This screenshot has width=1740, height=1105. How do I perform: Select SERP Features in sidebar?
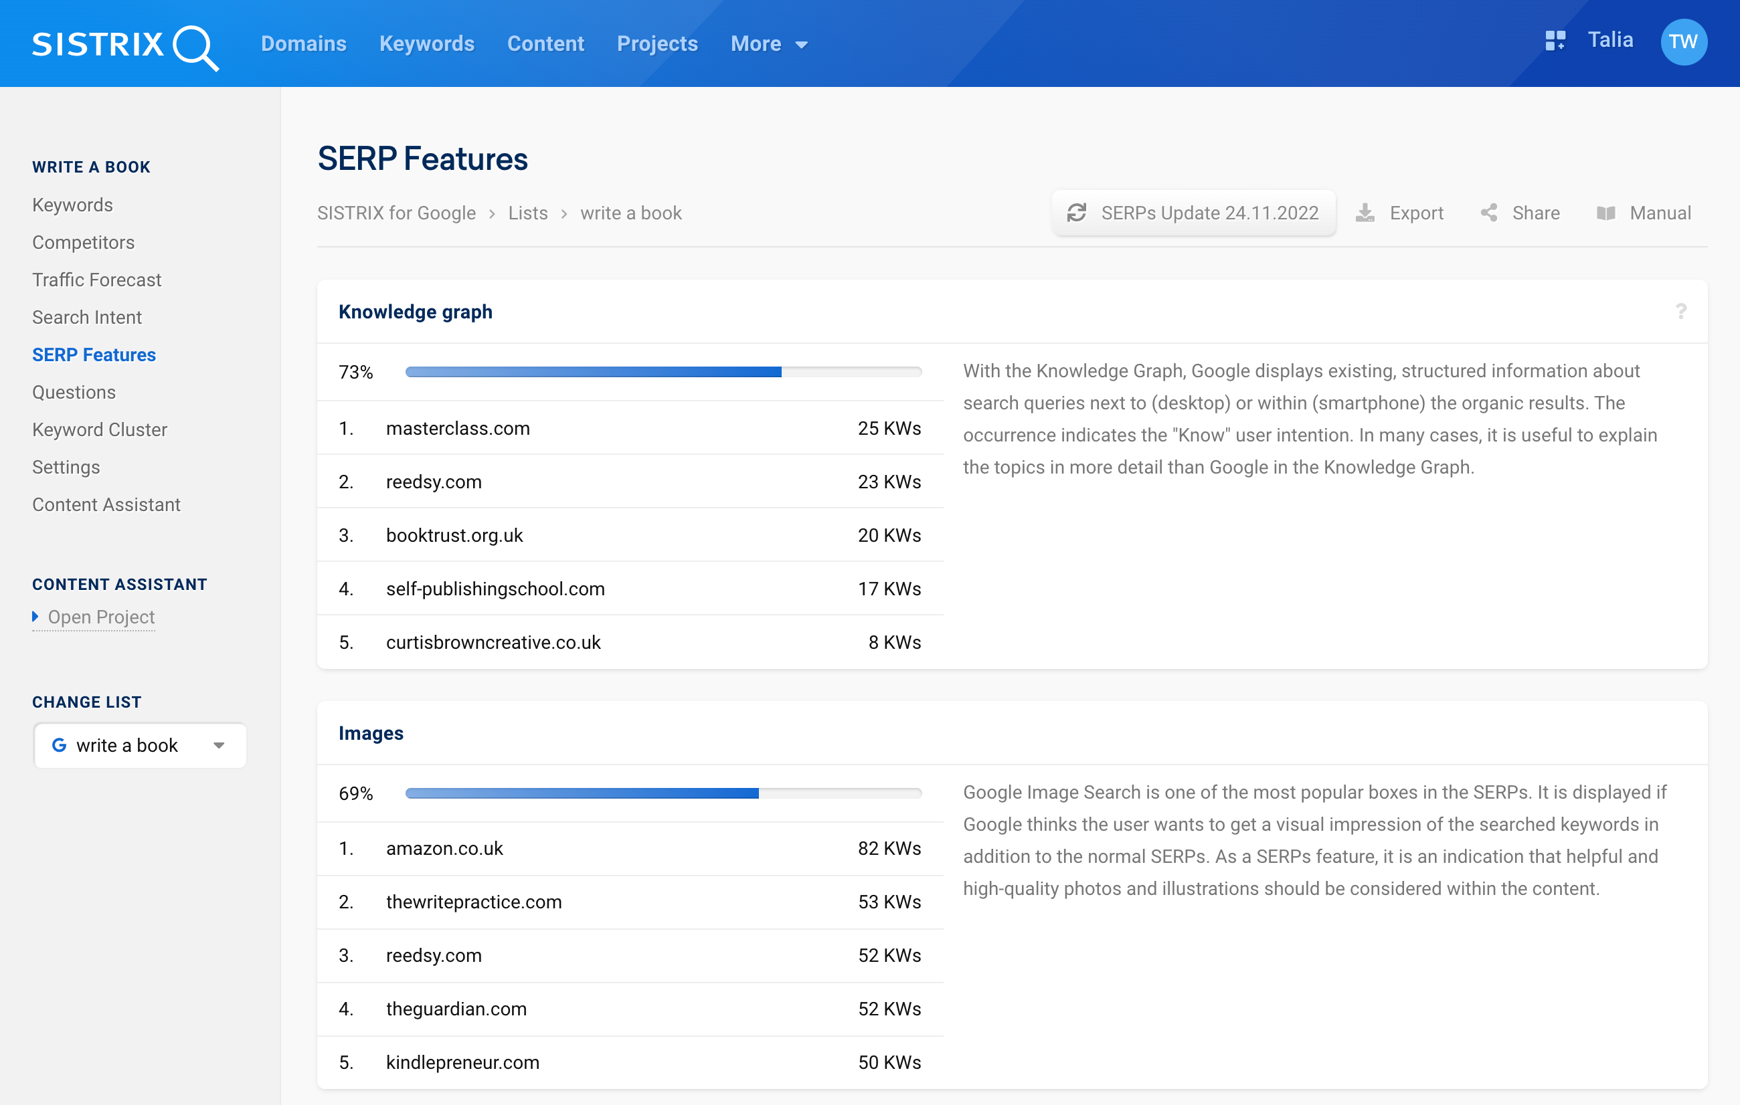(x=94, y=355)
